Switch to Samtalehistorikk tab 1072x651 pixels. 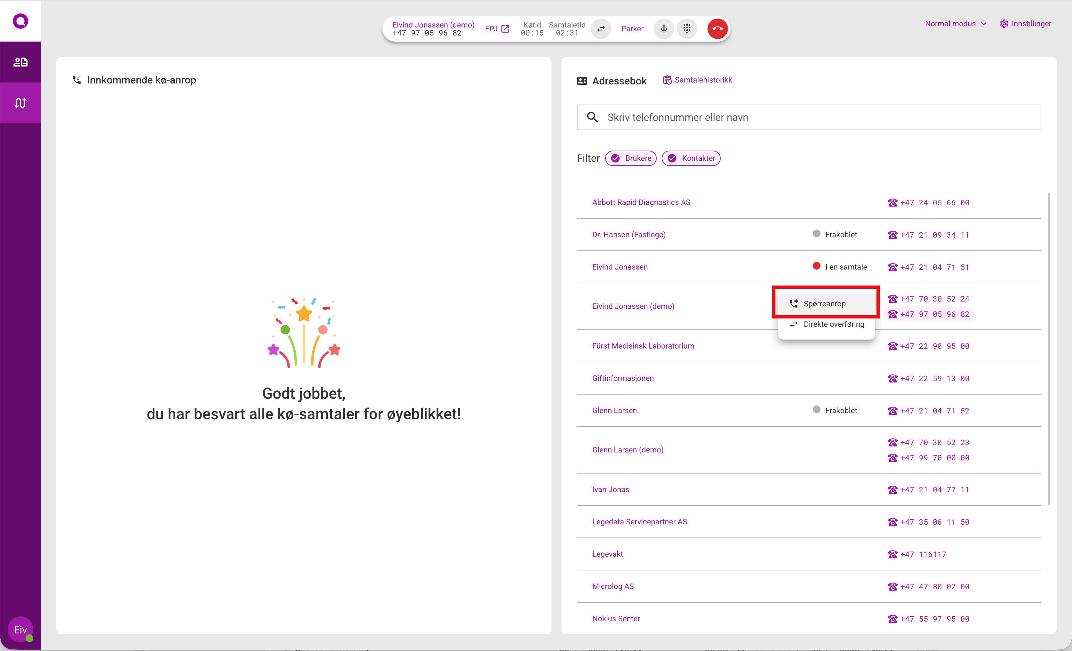697,80
